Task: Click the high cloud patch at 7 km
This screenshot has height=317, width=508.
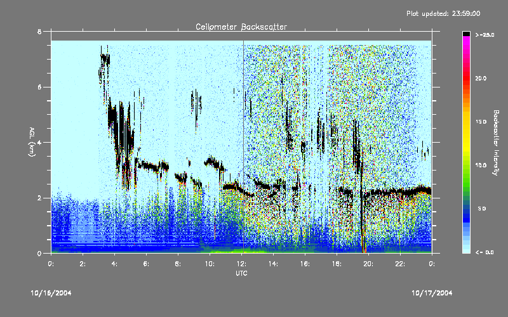Action: click(x=105, y=60)
